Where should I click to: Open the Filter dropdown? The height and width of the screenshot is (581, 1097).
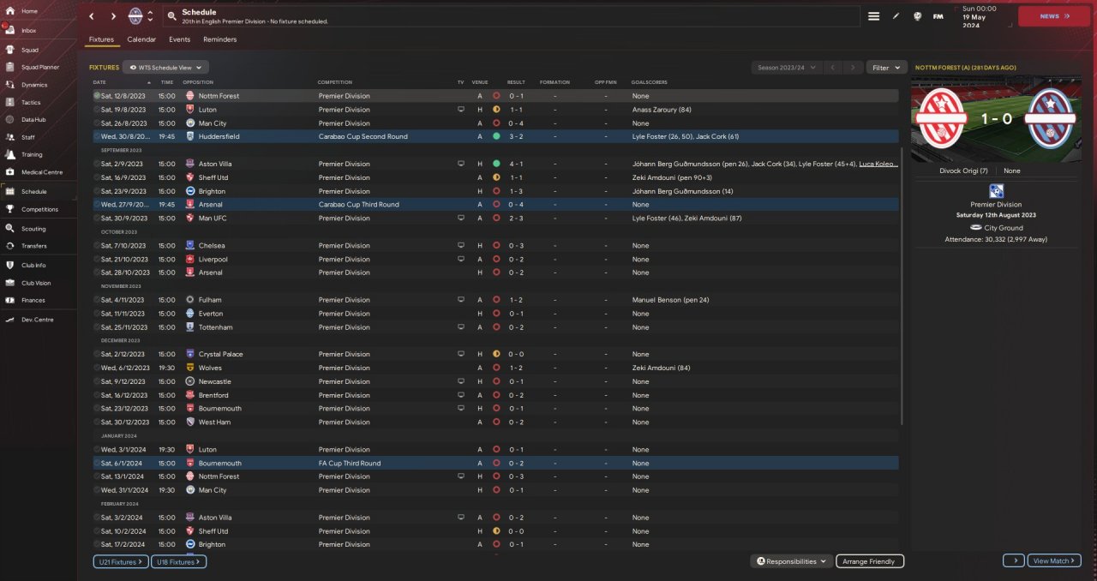(x=886, y=67)
